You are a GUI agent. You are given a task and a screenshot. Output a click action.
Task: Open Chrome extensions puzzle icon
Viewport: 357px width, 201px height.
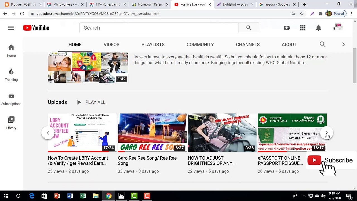click(x=320, y=14)
